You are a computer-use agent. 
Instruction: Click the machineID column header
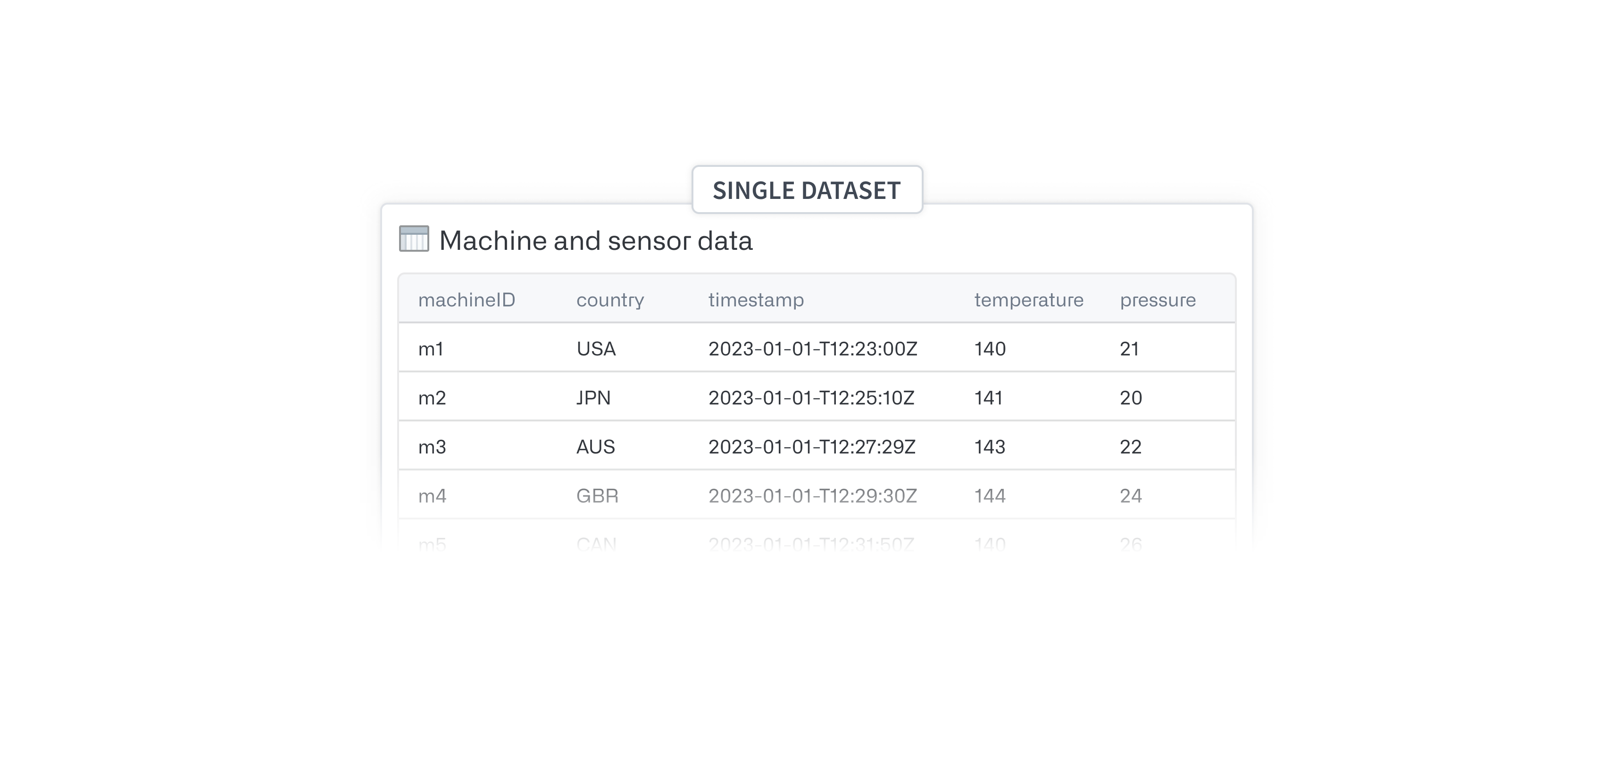467,300
